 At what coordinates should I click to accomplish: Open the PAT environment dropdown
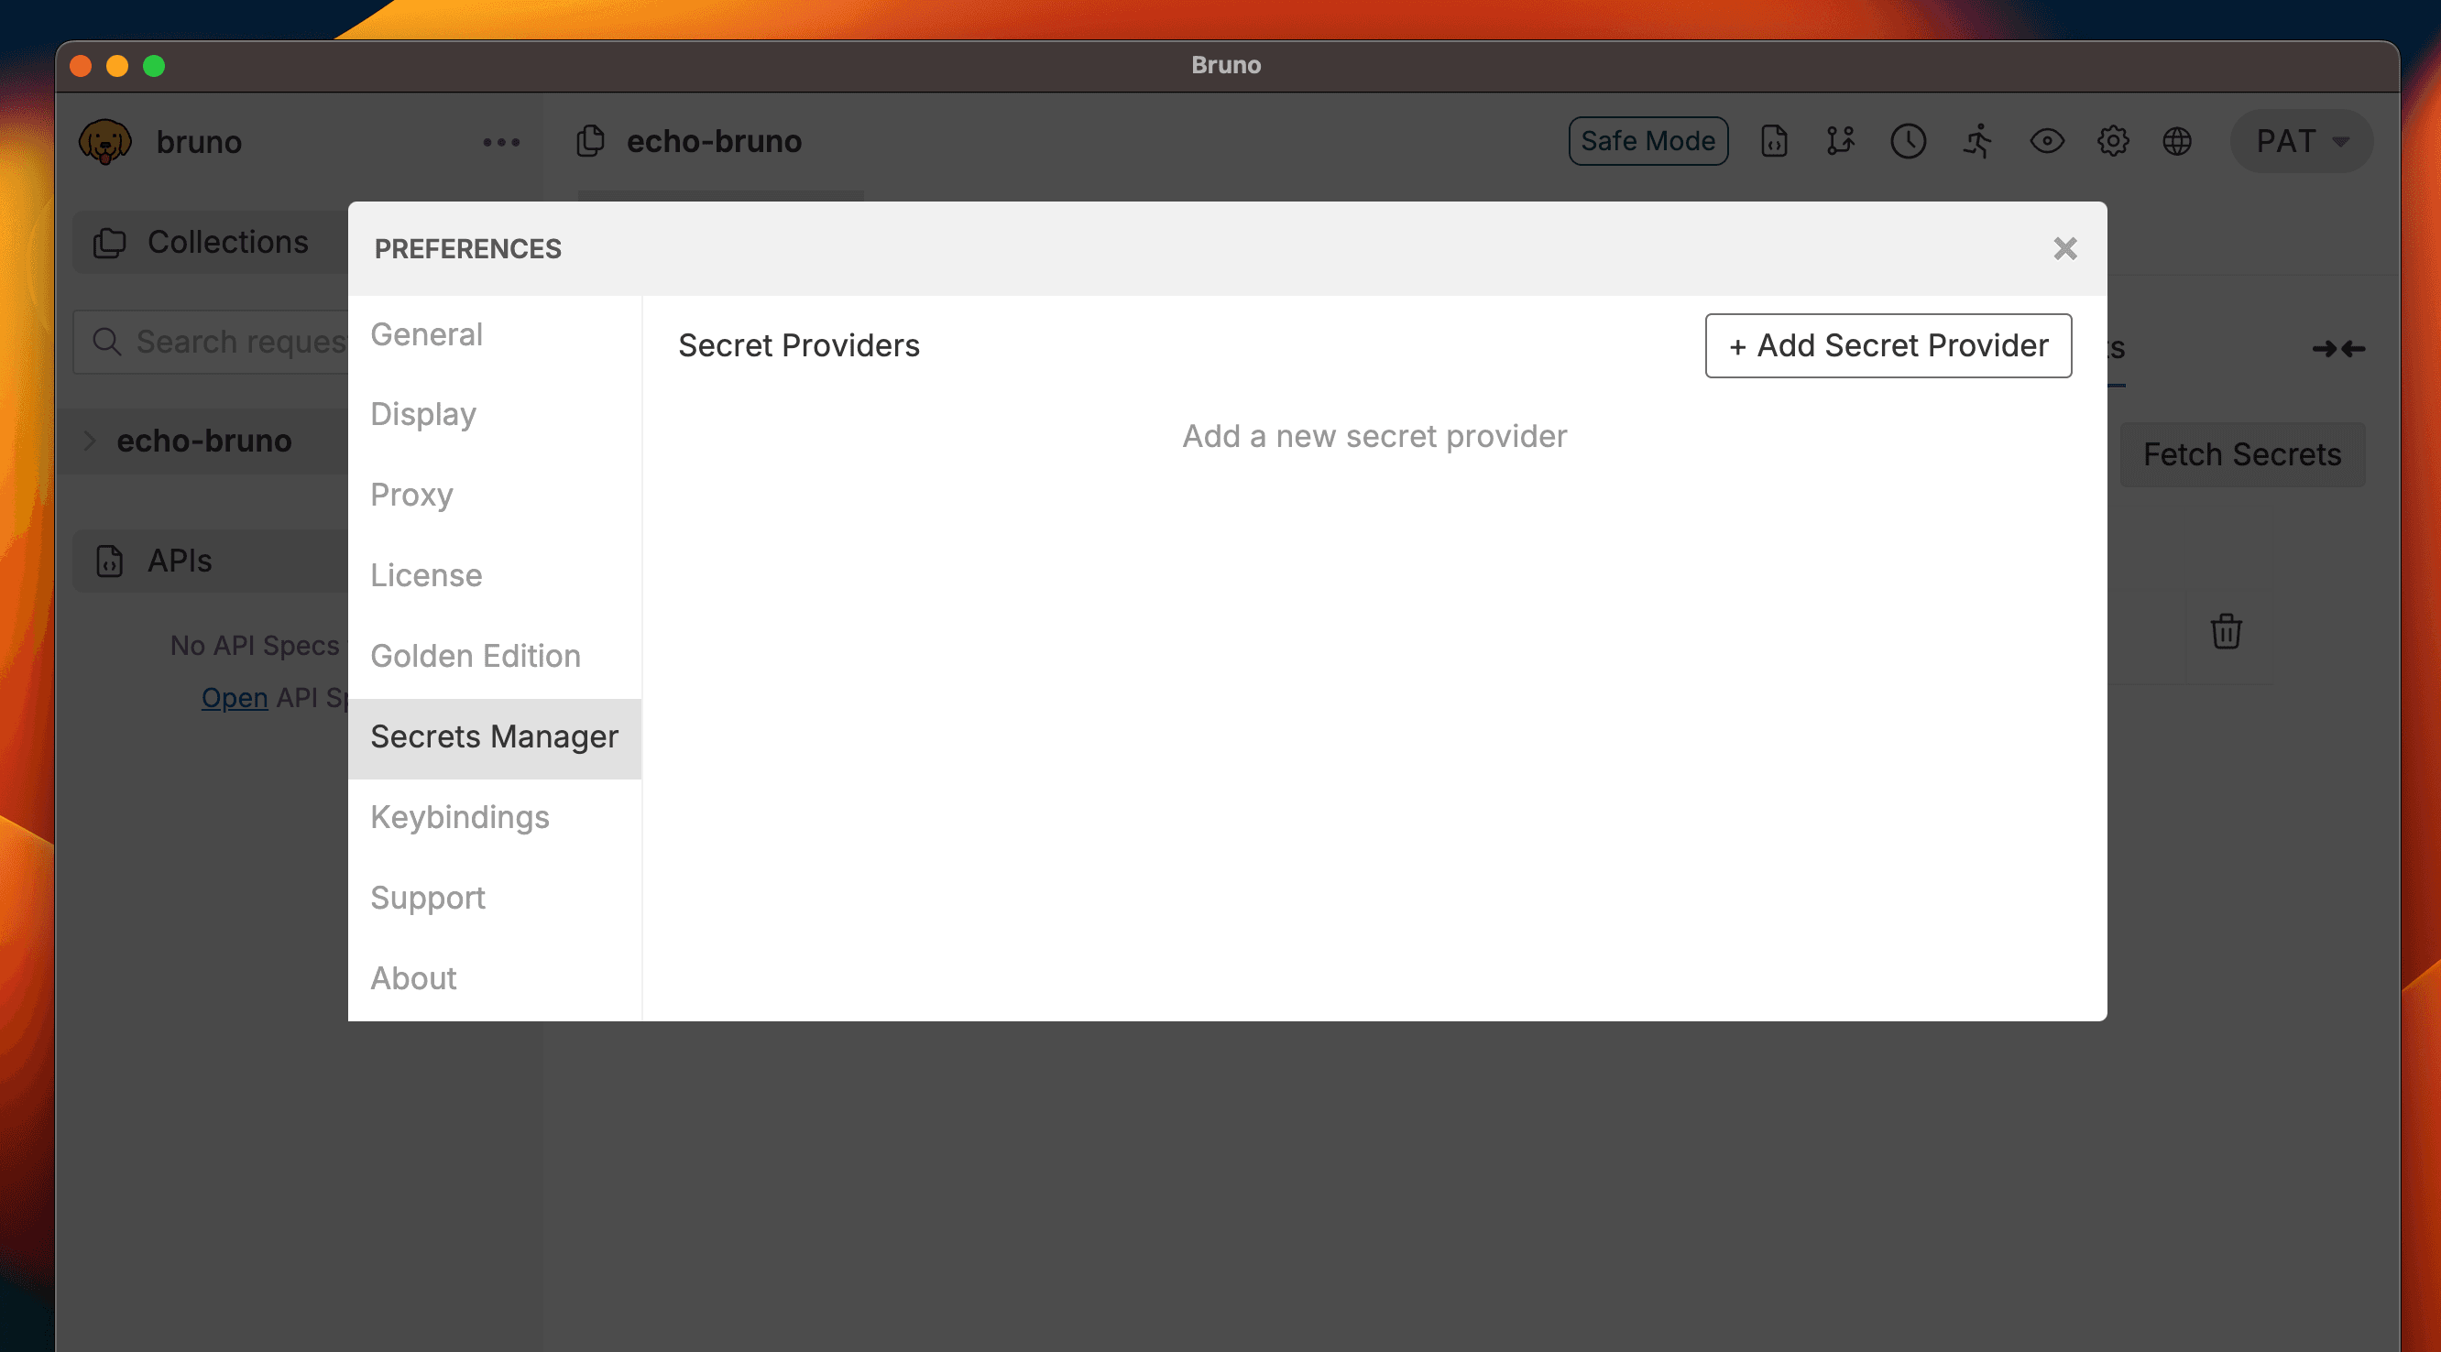pyautogui.click(x=2302, y=141)
